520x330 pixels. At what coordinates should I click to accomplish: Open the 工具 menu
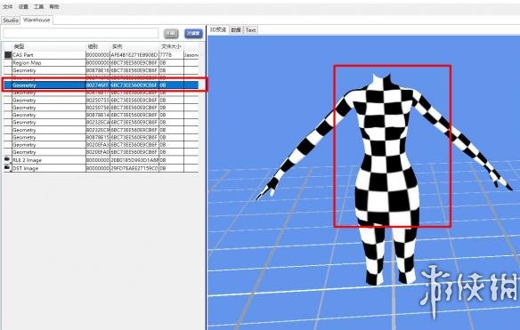pyautogui.click(x=39, y=6)
